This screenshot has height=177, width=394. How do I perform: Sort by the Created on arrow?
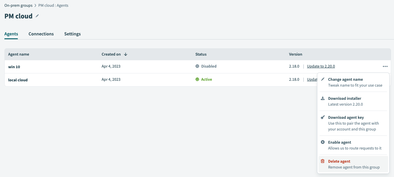126,54
